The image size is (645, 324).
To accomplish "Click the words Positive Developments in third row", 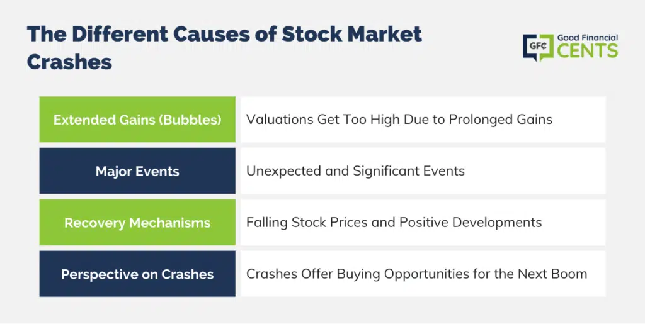I will [471, 223].
